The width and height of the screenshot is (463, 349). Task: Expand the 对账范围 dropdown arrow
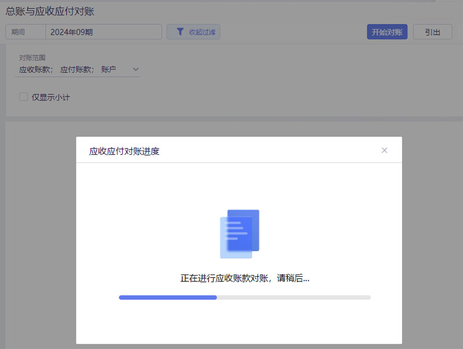pos(136,69)
